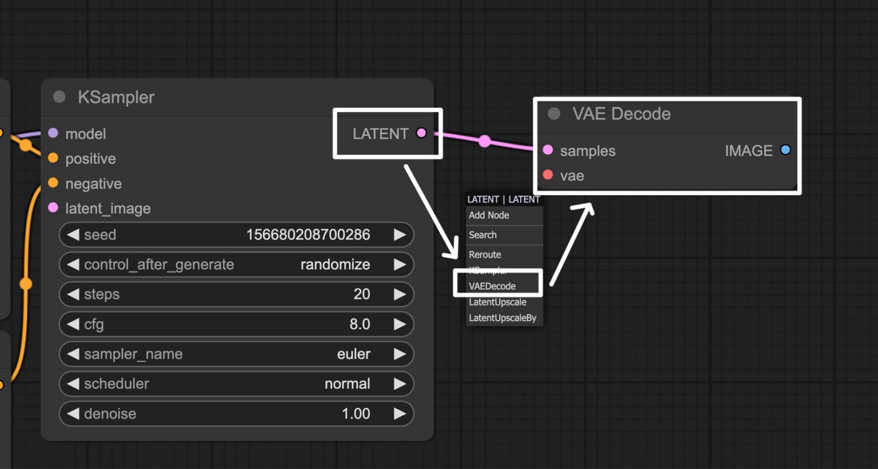Collapse the VAE Decode node via title dot
878x469 pixels.
[x=554, y=114]
